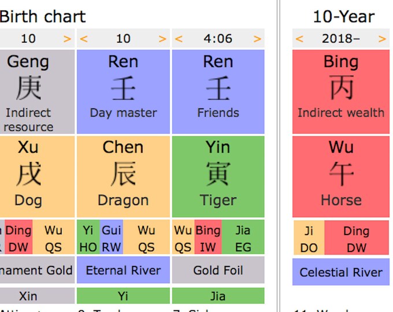Select the Gold Foil label

point(218,270)
